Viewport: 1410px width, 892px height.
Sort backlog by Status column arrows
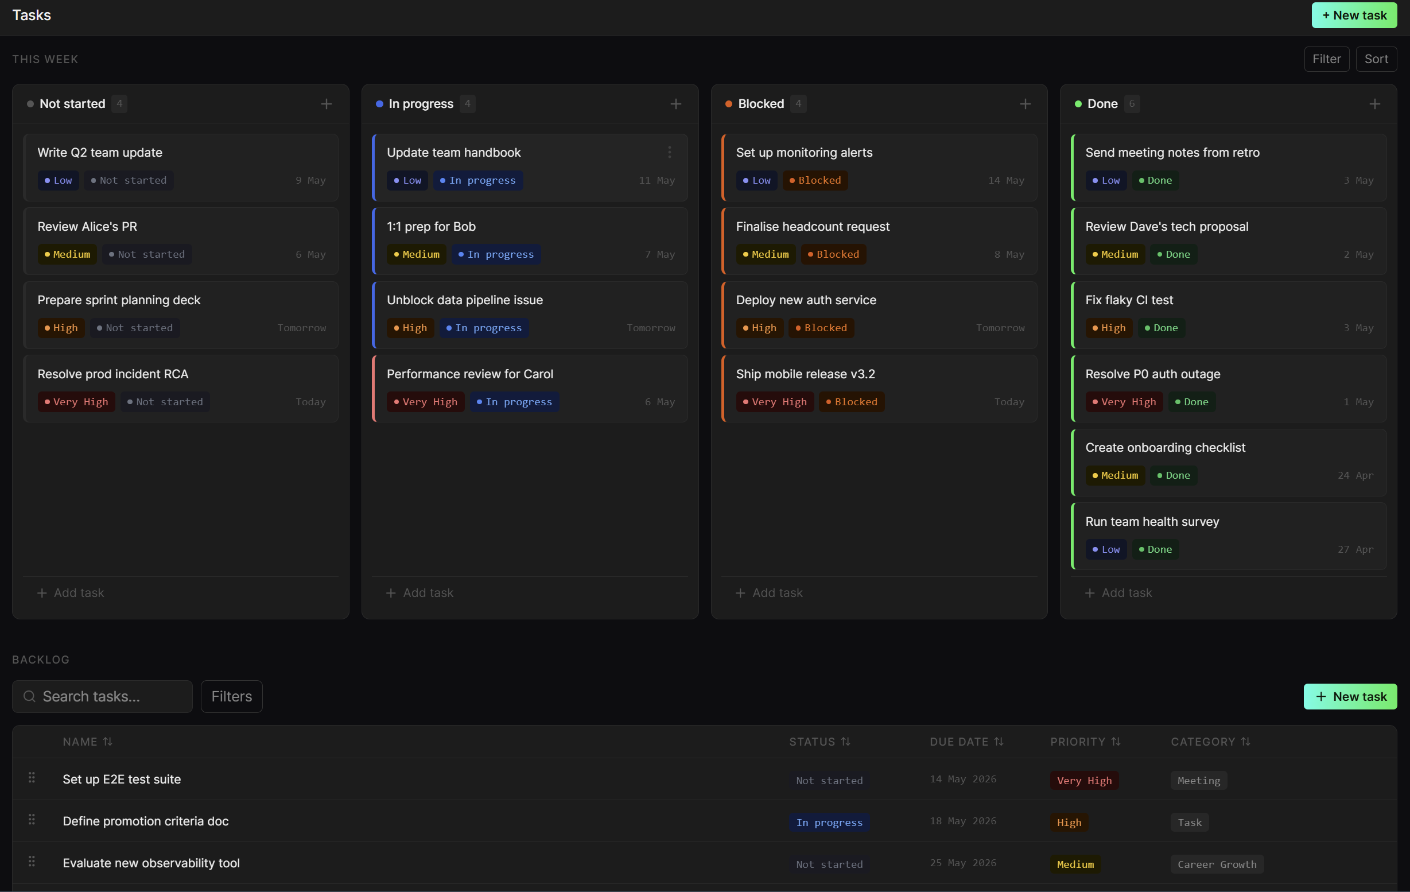pos(845,742)
